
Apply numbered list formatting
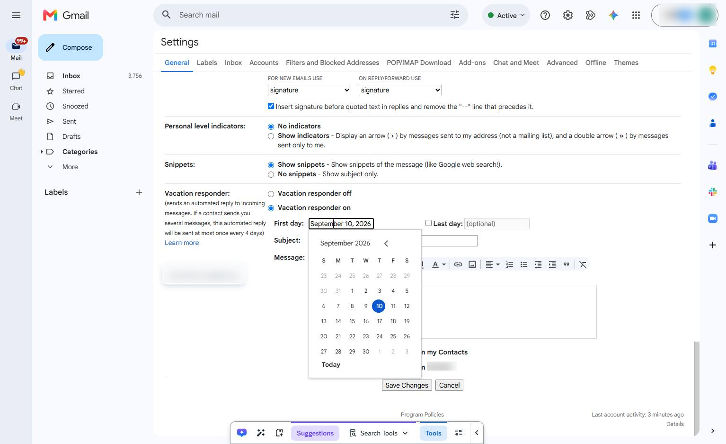click(510, 264)
